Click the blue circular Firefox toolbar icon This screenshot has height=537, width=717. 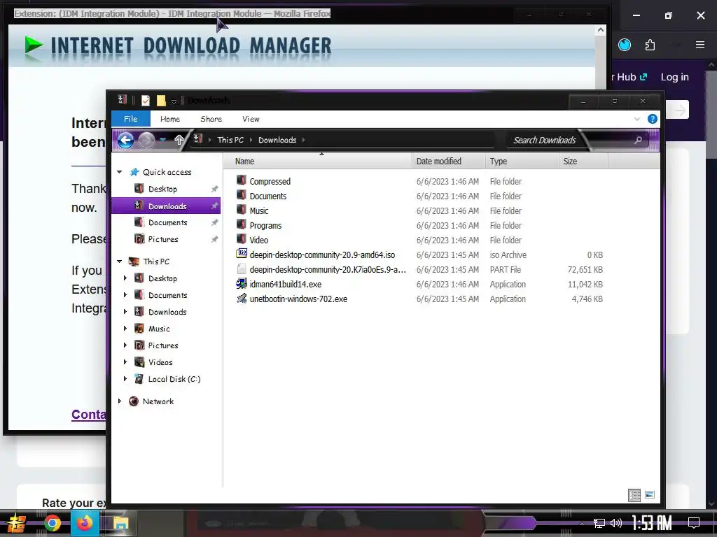pyautogui.click(x=624, y=45)
